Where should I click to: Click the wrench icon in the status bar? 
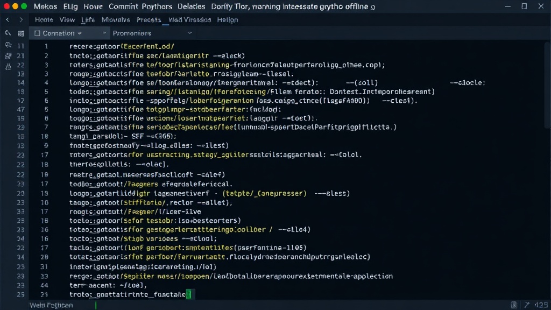point(526,305)
